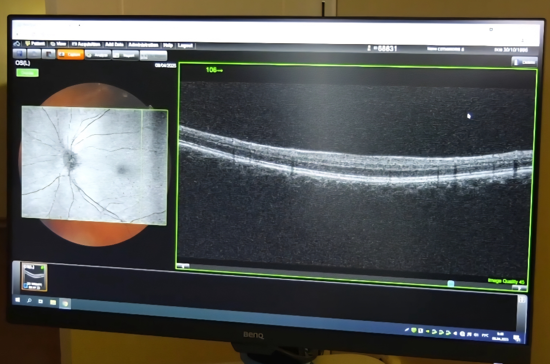Click the cloud icon left of Patient menu

click(x=17, y=43)
